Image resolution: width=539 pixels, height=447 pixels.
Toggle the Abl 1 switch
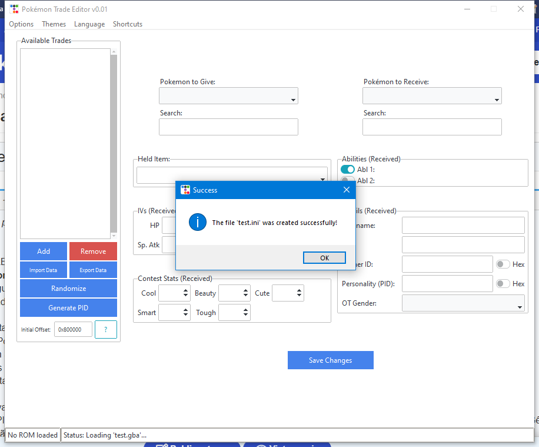coord(348,170)
